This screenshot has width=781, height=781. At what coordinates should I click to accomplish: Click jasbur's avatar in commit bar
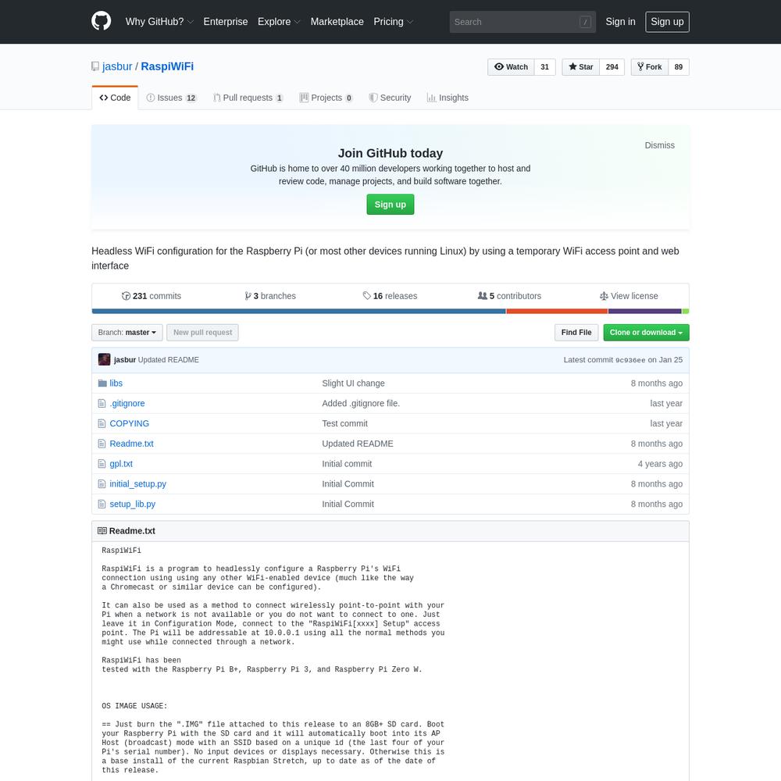tap(104, 359)
